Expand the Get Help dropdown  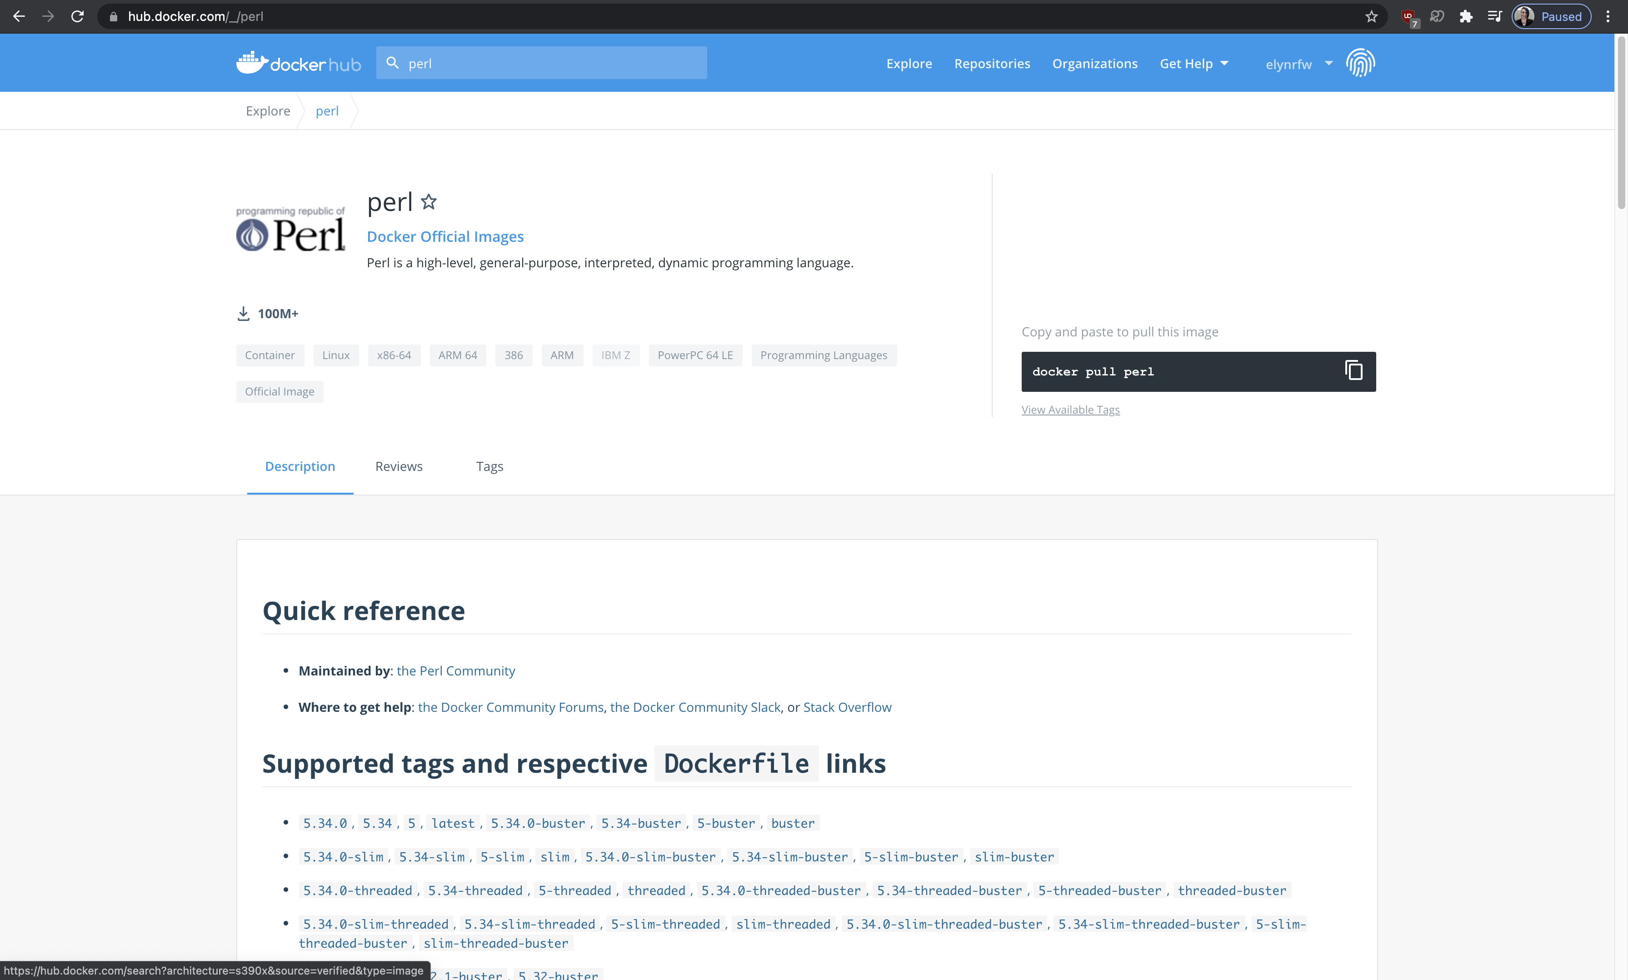[1194, 63]
